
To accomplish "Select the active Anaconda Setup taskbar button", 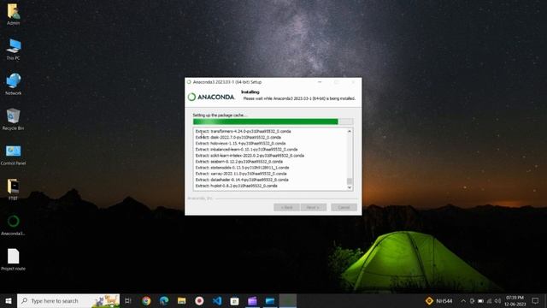I will (x=288, y=300).
